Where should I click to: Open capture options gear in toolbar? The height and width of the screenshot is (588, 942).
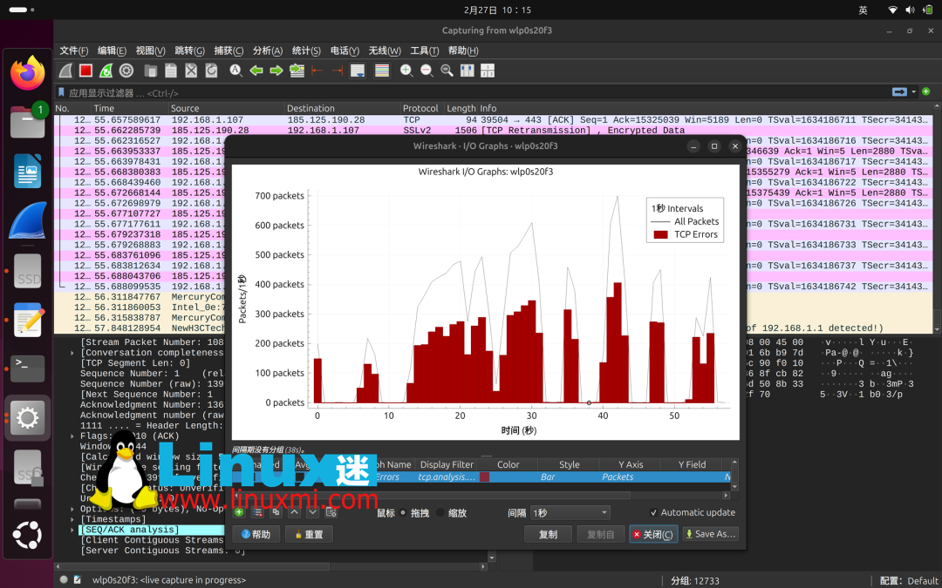point(126,71)
